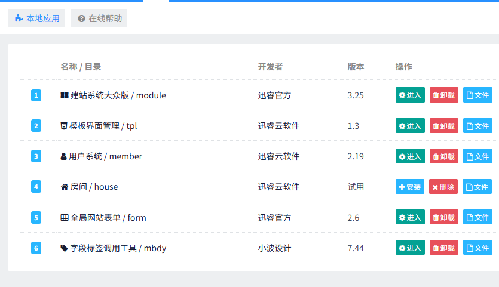
Task: Click the HTML5 icon beside 模板界面管理
Action: tap(63, 126)
